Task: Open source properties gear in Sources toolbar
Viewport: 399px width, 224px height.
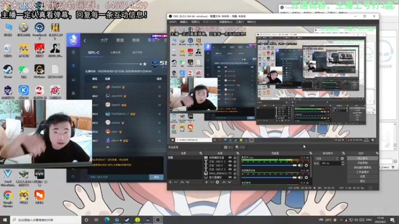Action: (217, 182)
